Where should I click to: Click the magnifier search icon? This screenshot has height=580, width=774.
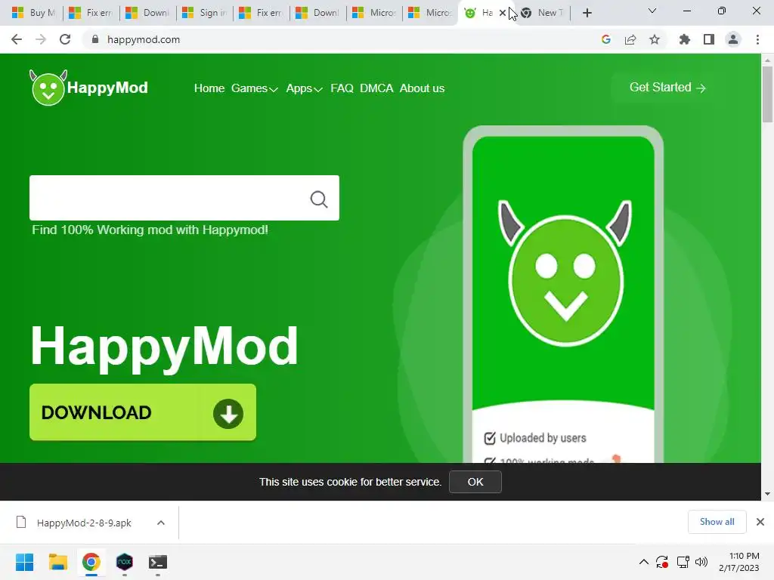click(319, 199)
